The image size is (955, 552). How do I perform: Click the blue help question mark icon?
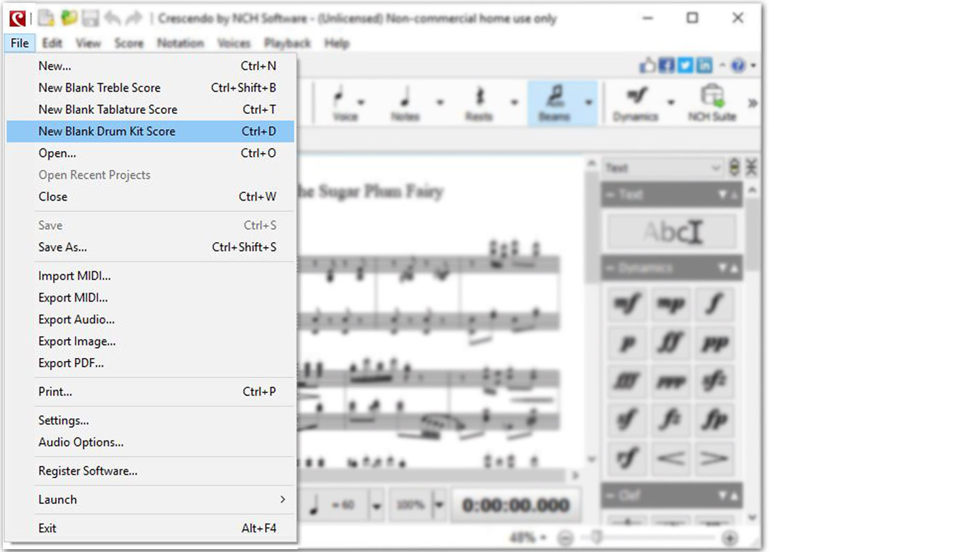pyautogui.click(x=738, y=66)
